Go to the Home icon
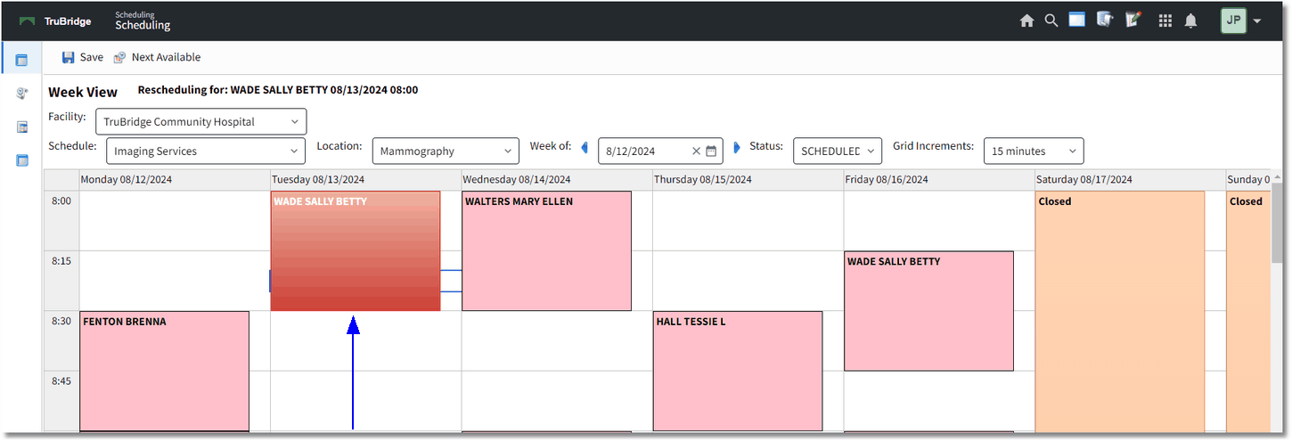Image resolution: width=1292 pixels, height=442 pixels. (x=1026, y=20)
